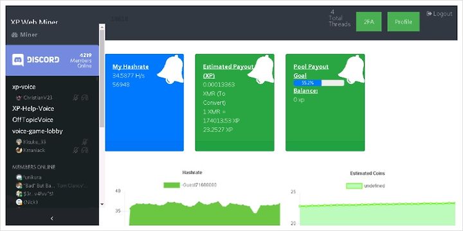463x231 pixels.
Task: Toggle the Guest71688080 legend in Hashrate chart
Action: click(190, 185)
